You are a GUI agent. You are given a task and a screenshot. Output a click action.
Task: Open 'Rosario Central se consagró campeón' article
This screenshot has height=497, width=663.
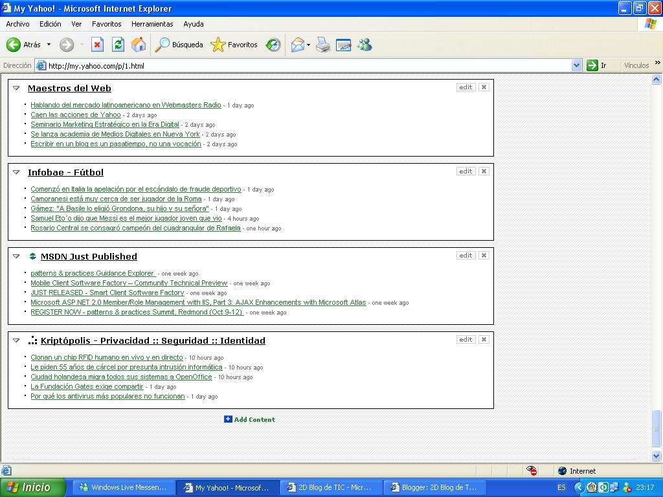tap(135, 228)
